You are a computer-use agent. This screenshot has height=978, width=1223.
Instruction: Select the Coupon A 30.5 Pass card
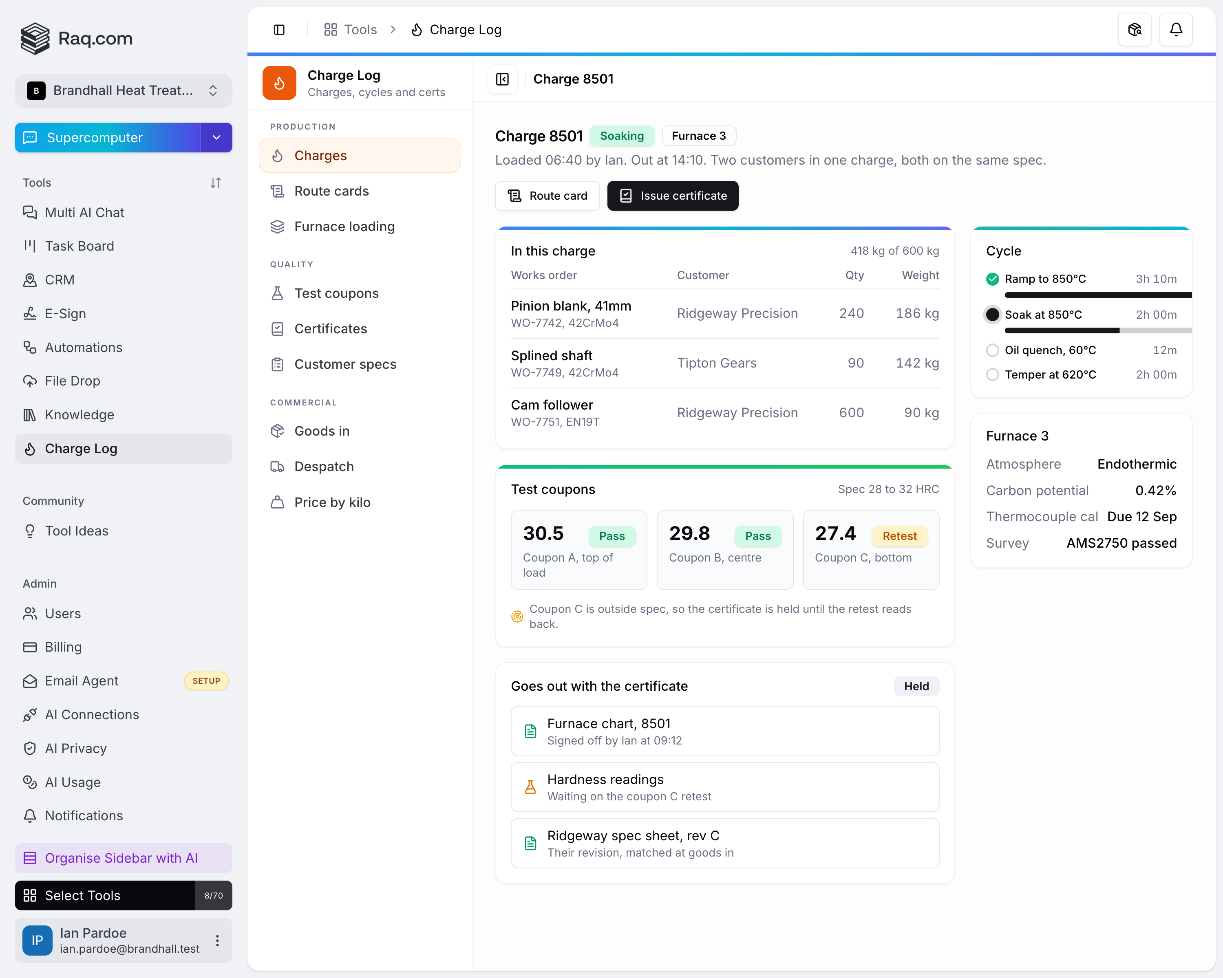579,550
